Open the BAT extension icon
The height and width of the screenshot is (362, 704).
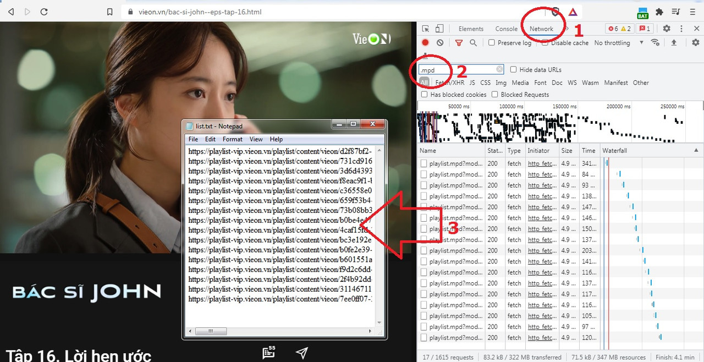tap(642, 12)
